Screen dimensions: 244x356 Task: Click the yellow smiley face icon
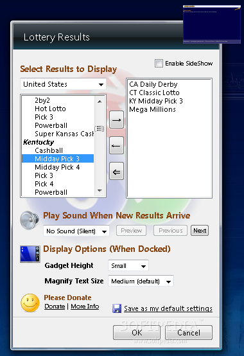pyautogui.click(x=30, y=303)
